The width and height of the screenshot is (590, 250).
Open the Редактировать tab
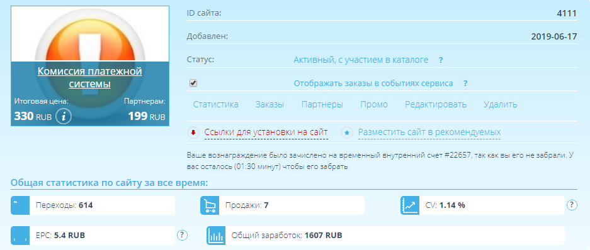(436, 105)
